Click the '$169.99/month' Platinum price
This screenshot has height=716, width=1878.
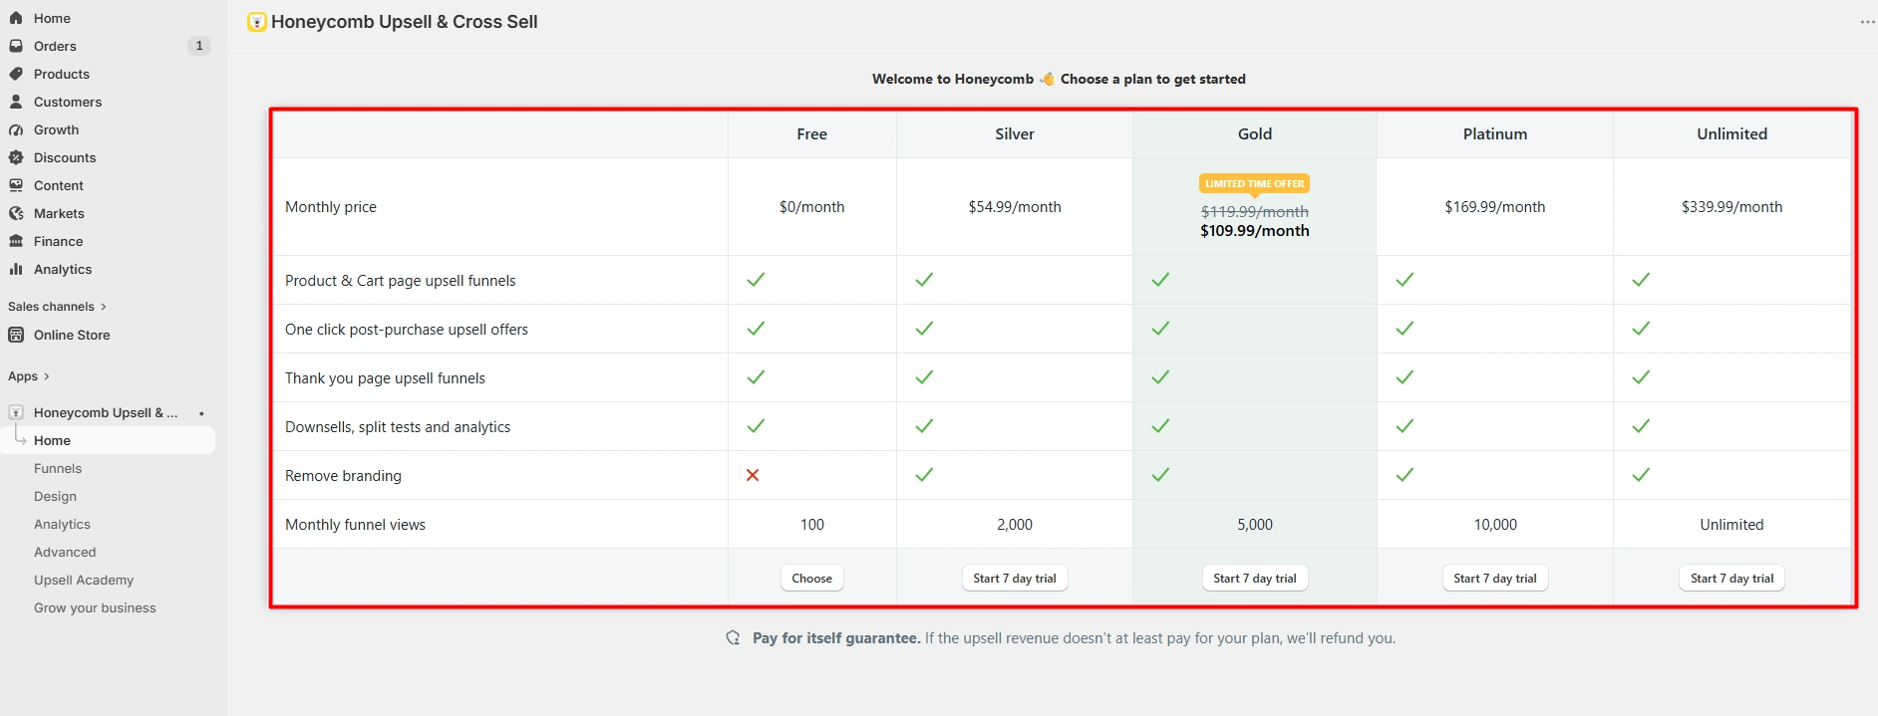pyautogui.click(x=1495, y=207)
